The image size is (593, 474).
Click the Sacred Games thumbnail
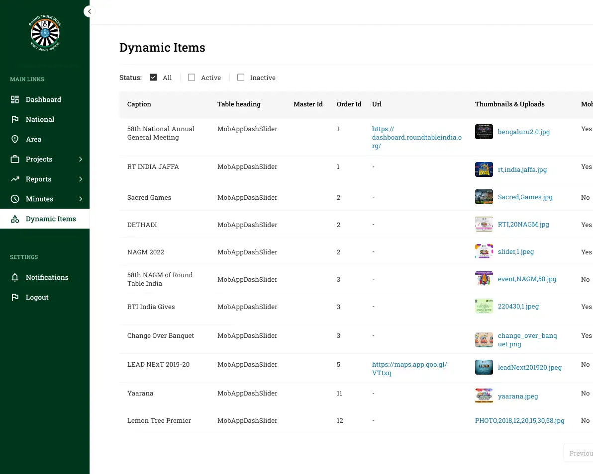484,197
